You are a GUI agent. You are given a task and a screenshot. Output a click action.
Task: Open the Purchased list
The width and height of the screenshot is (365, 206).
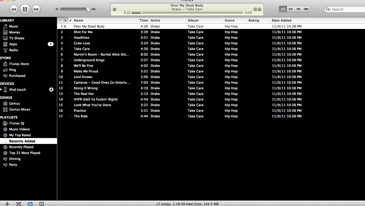pos(17,76)
